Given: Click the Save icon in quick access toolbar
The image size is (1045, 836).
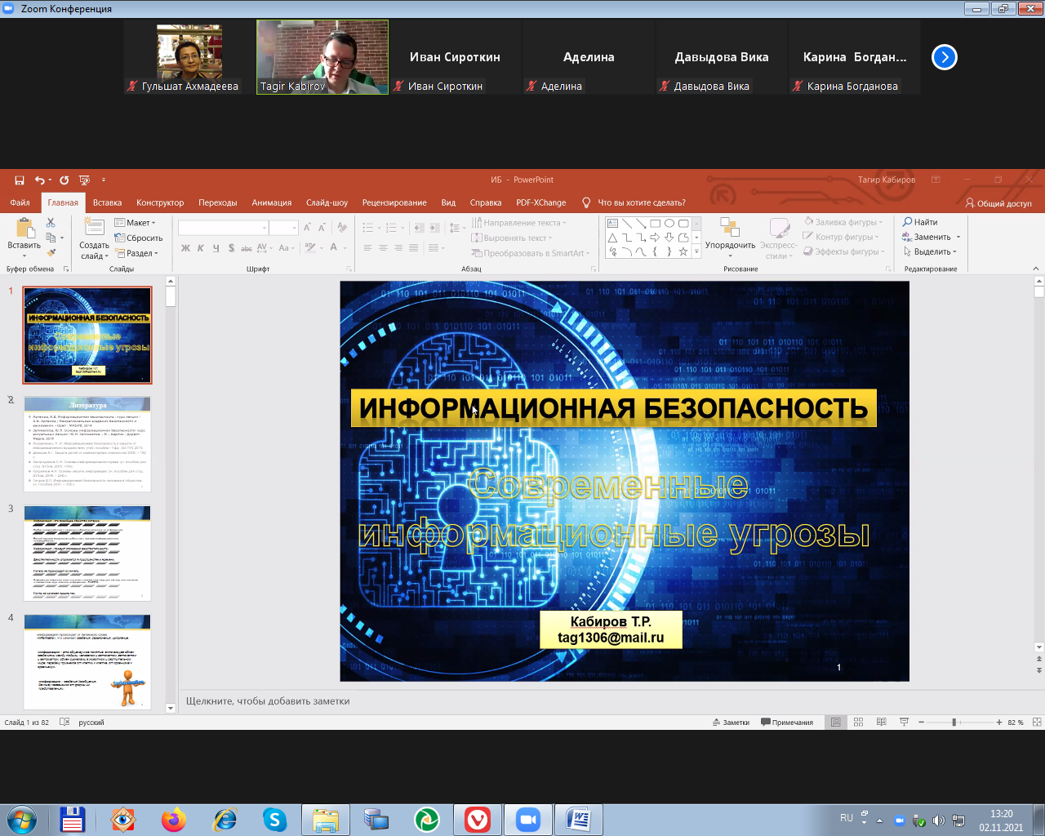Looking at the screenshot, I should tap(20, 180).
